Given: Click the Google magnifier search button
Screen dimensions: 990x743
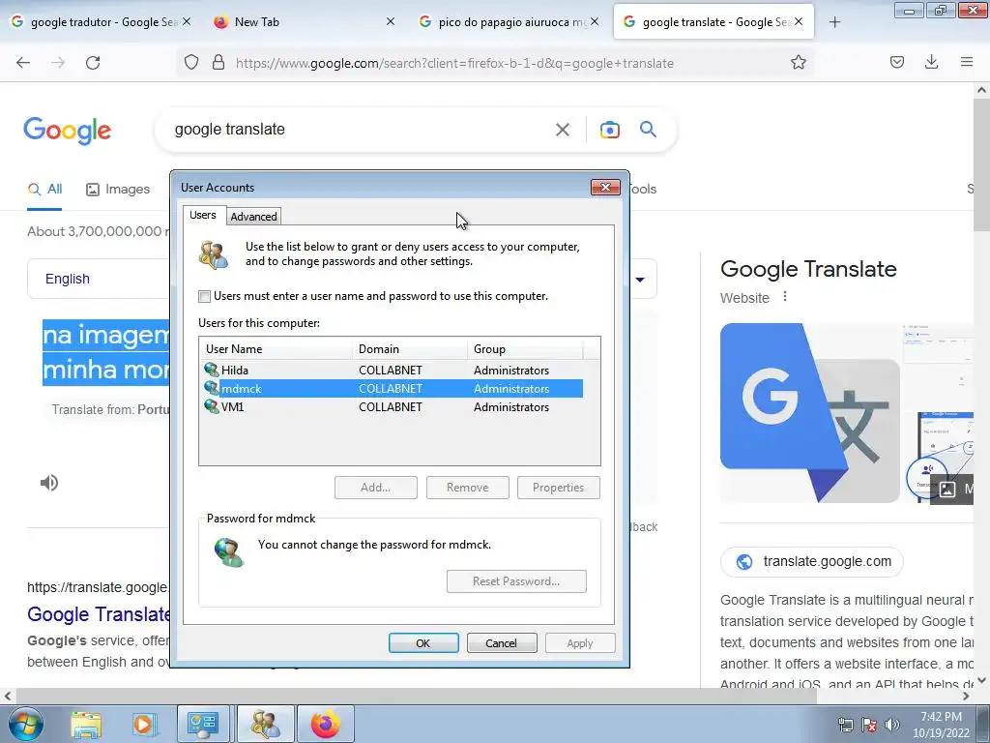Looking at the screenshot, I should coord(648,130).
